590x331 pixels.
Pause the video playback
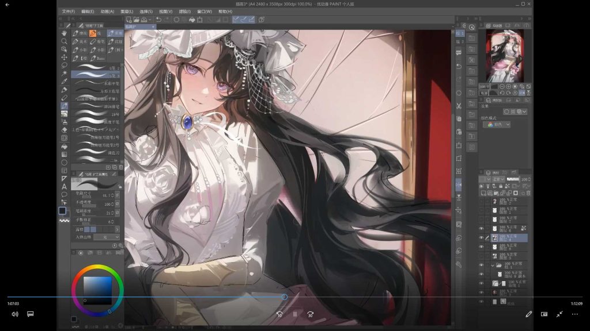pyautogui.click(x=294, y=314)
